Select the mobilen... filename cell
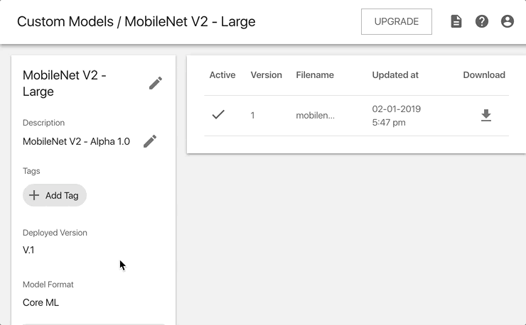The height and width of the screenshot is (325, 526). coord(315,115)
